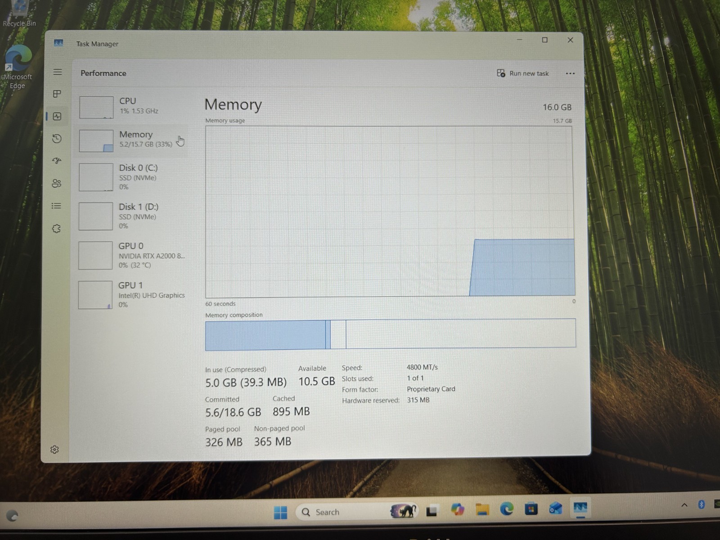Select the Performance page icon in sidebar

[57, 116]
